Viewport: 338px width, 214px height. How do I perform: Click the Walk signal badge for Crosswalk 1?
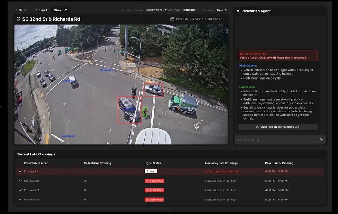coord(151,171)
